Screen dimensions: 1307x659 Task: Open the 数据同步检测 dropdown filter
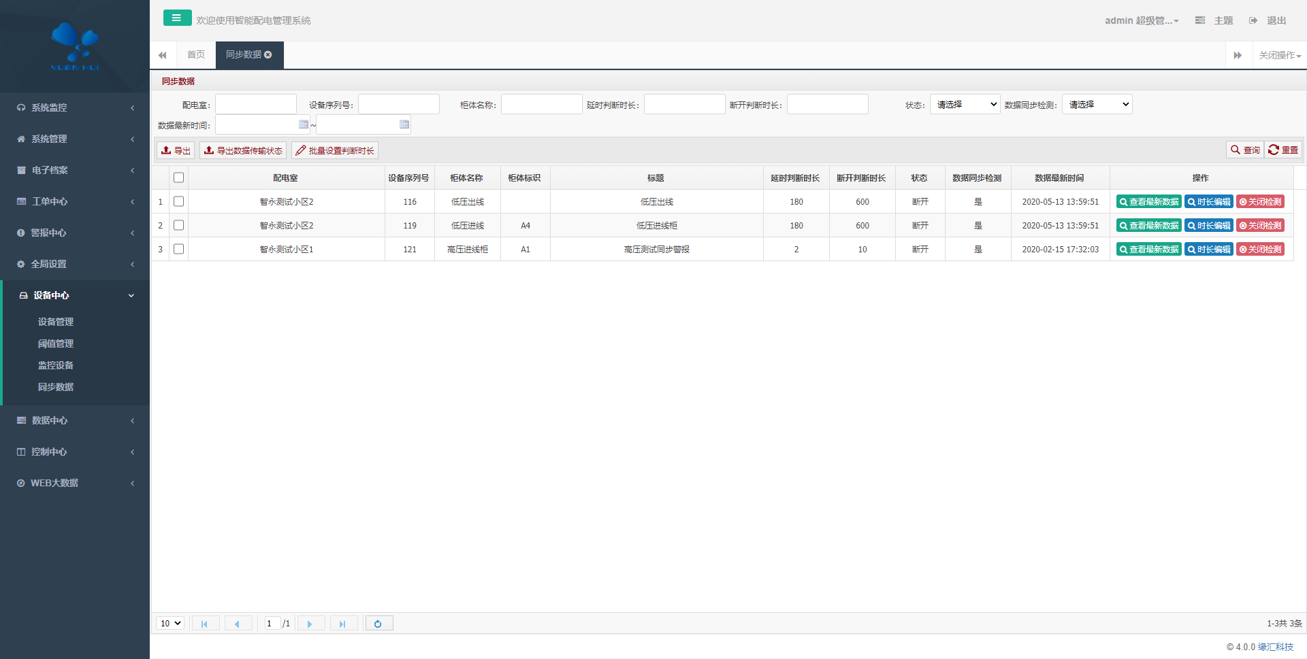1097,105
